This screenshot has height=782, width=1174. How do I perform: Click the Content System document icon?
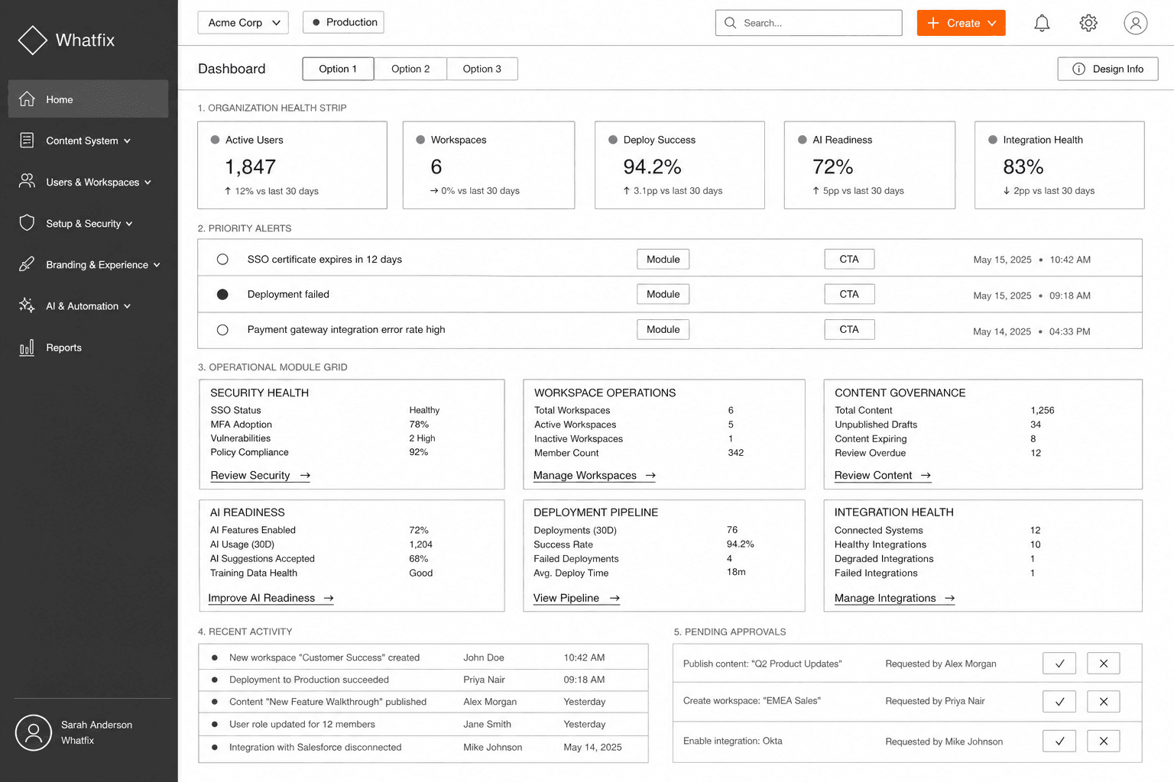(27, 140)
